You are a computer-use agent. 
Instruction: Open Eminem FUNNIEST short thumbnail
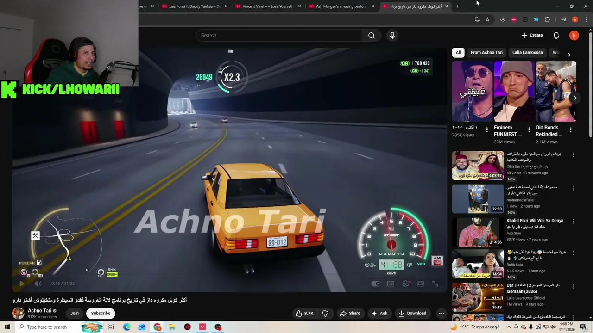514,91
